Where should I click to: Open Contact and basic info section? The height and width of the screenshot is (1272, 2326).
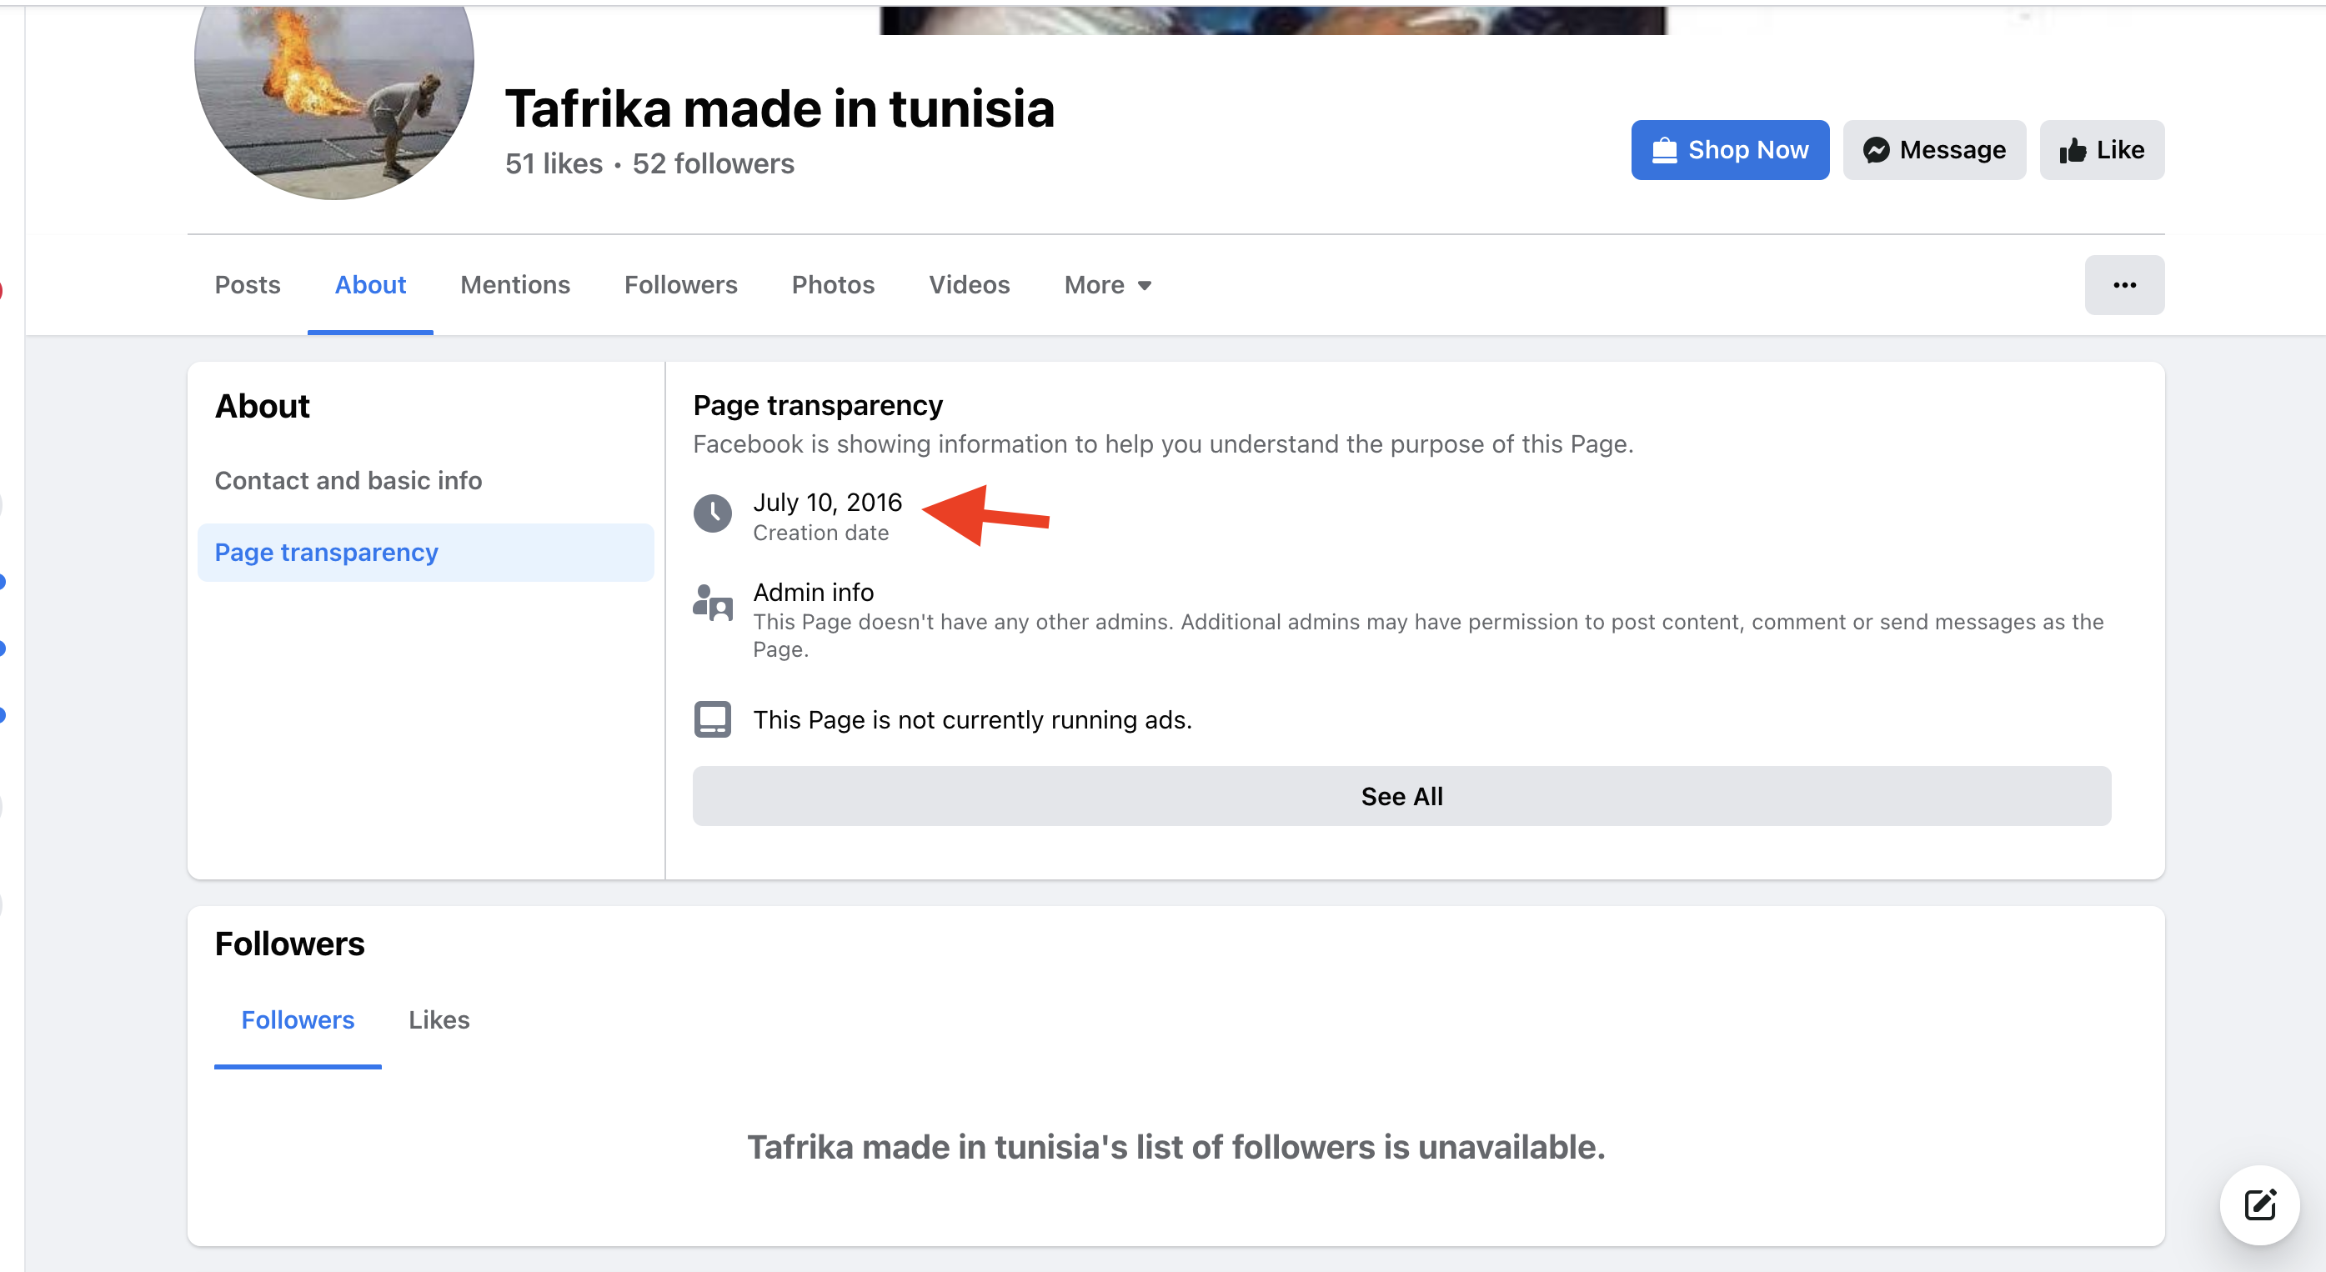pos(348,480)
